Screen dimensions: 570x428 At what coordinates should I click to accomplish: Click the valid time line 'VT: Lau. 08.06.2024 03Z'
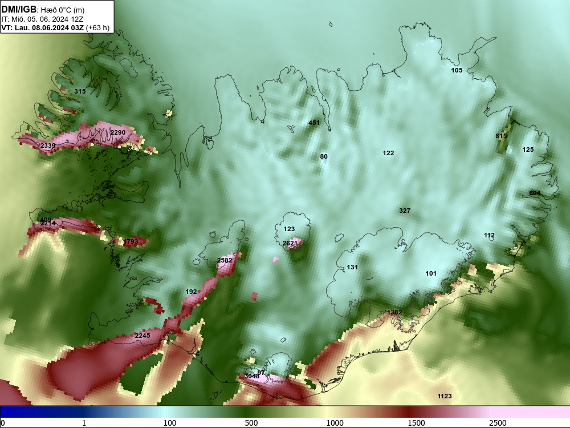(x=43, y=27)
